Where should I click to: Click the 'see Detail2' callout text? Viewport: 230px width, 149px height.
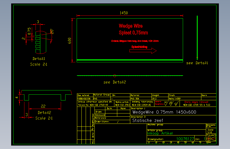point(115,82)
